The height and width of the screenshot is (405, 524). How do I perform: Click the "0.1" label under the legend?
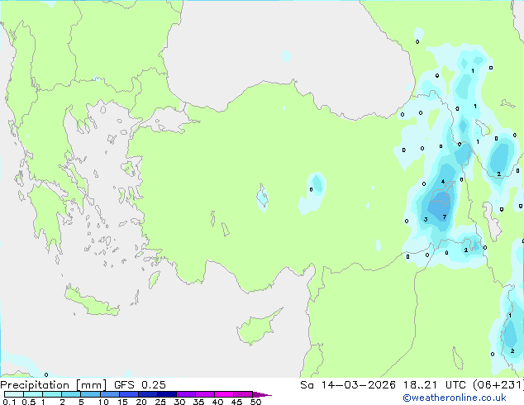tap(9, 402)
